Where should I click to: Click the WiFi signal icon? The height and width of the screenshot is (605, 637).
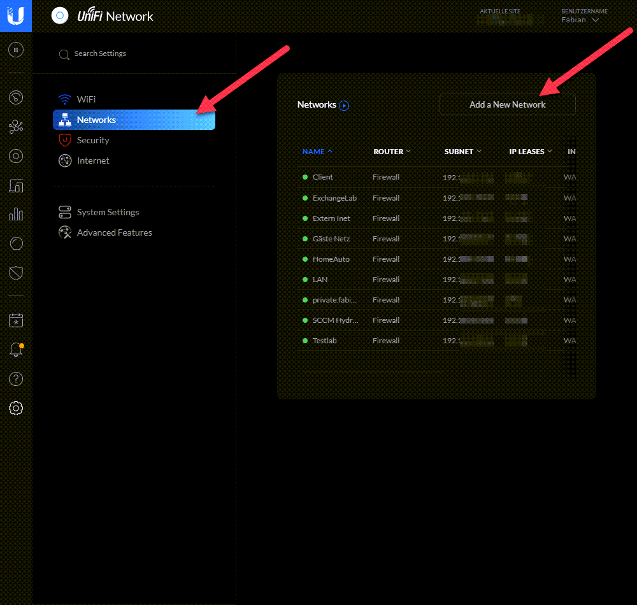[x=64, y=99]
